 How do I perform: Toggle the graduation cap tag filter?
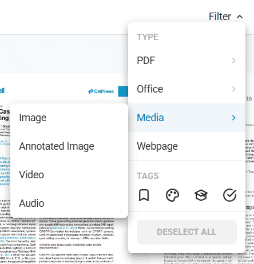[201, 195]
